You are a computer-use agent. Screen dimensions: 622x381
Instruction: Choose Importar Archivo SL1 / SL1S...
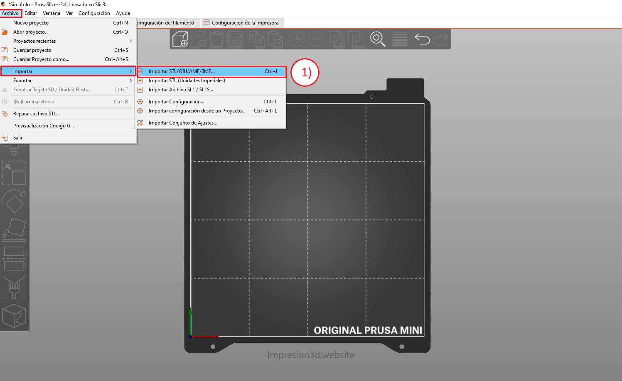(211, 90)
